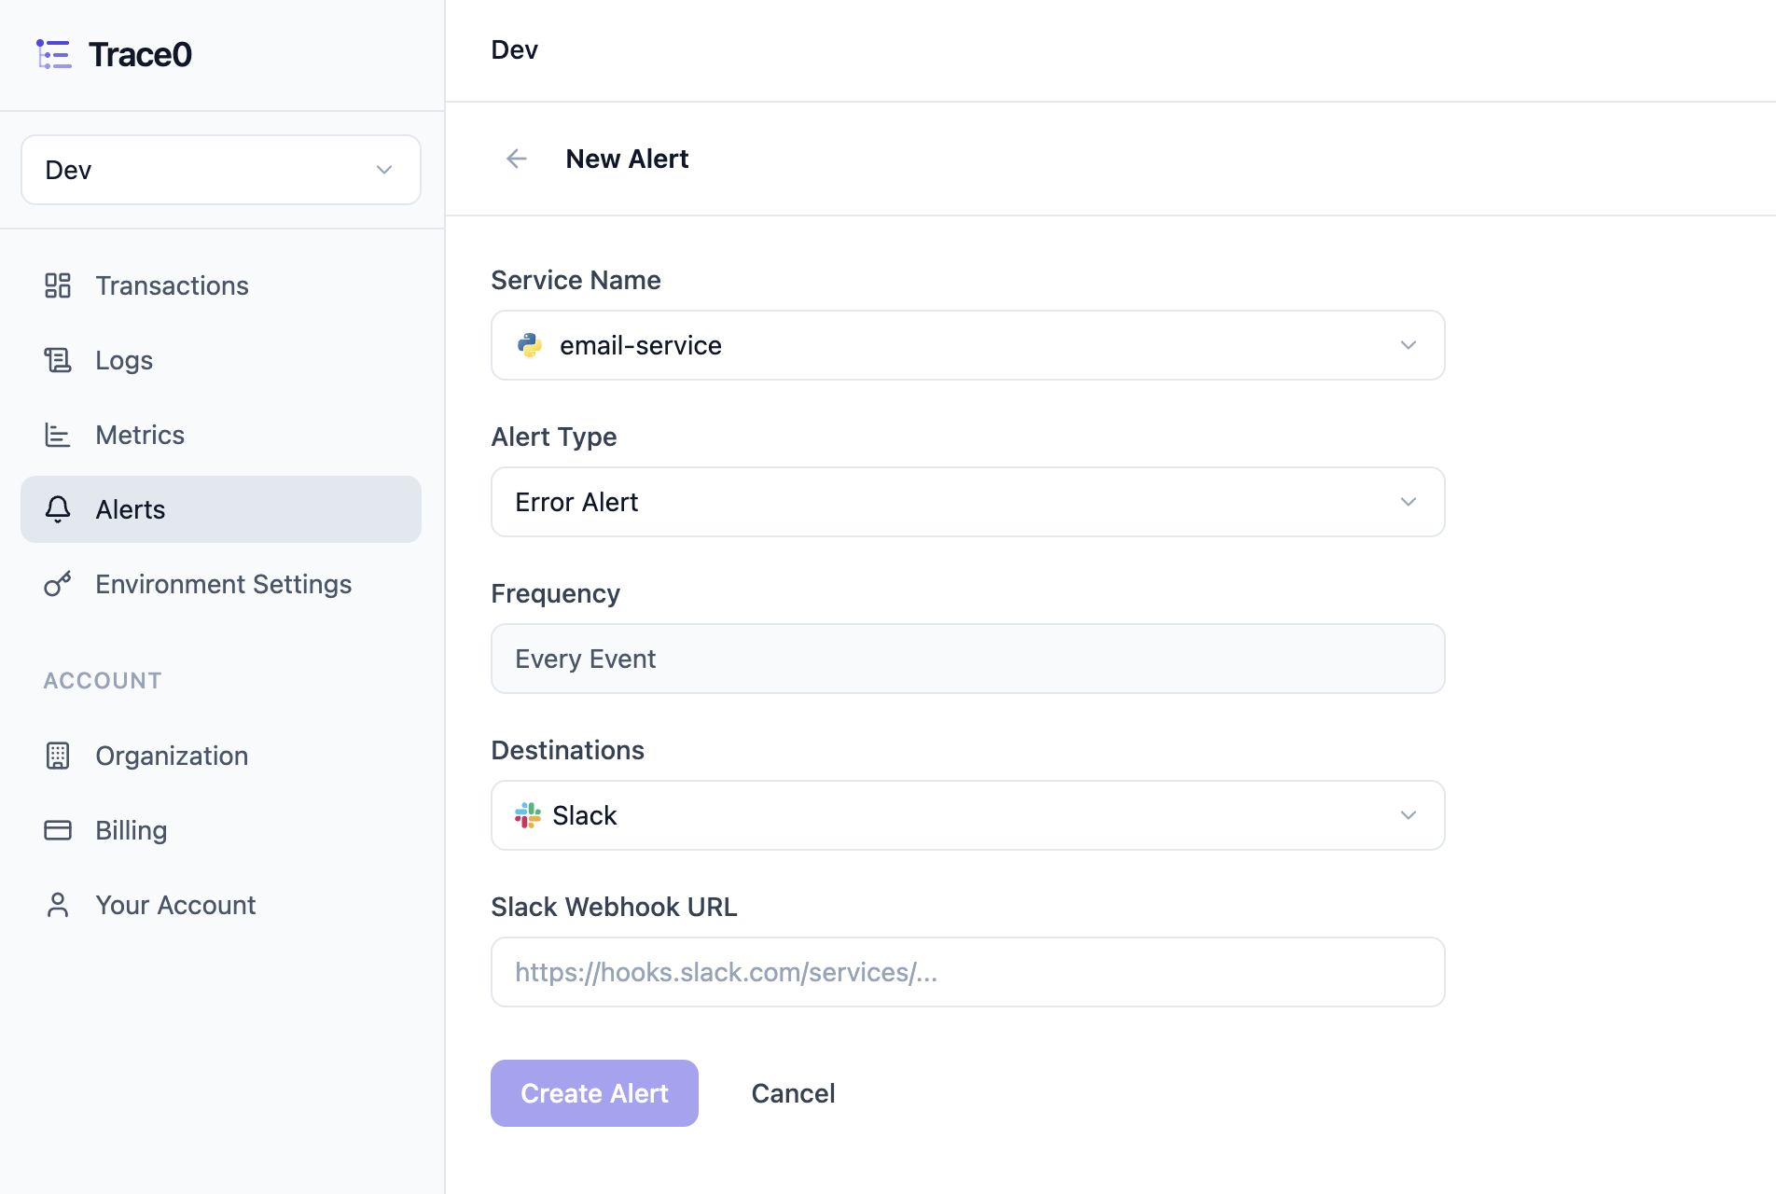This screenshot has height=1194, width=1776.
Task: Click the Every Event frequency field
Action: [968, 659]
